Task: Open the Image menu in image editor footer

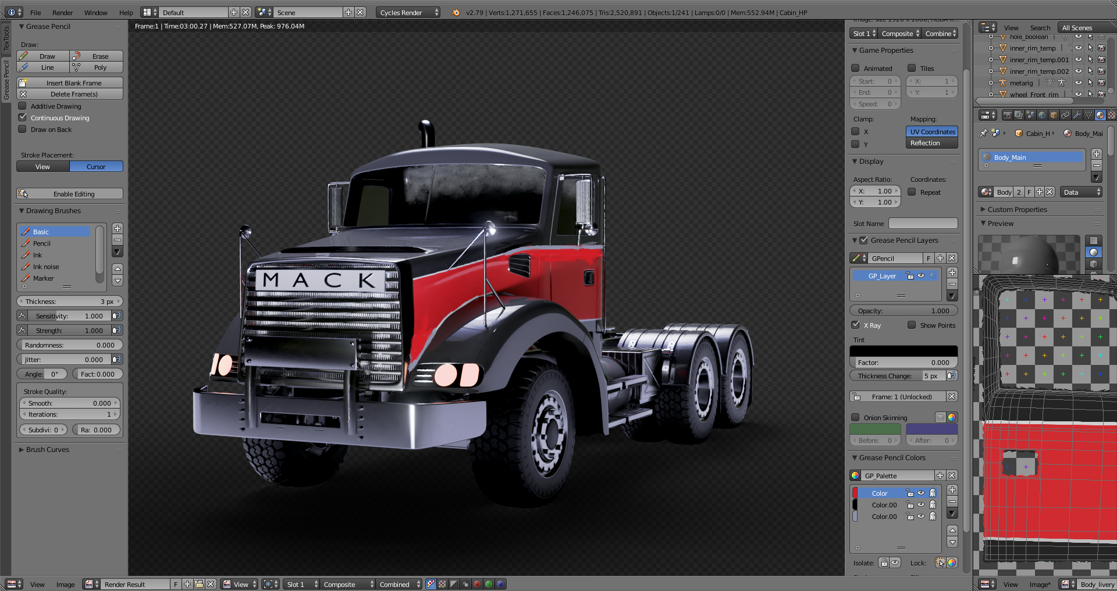Action: pos(65,584)
